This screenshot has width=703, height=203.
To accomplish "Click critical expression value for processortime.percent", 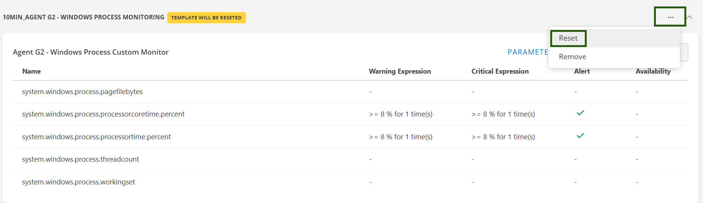I will (x=503, y=137).
